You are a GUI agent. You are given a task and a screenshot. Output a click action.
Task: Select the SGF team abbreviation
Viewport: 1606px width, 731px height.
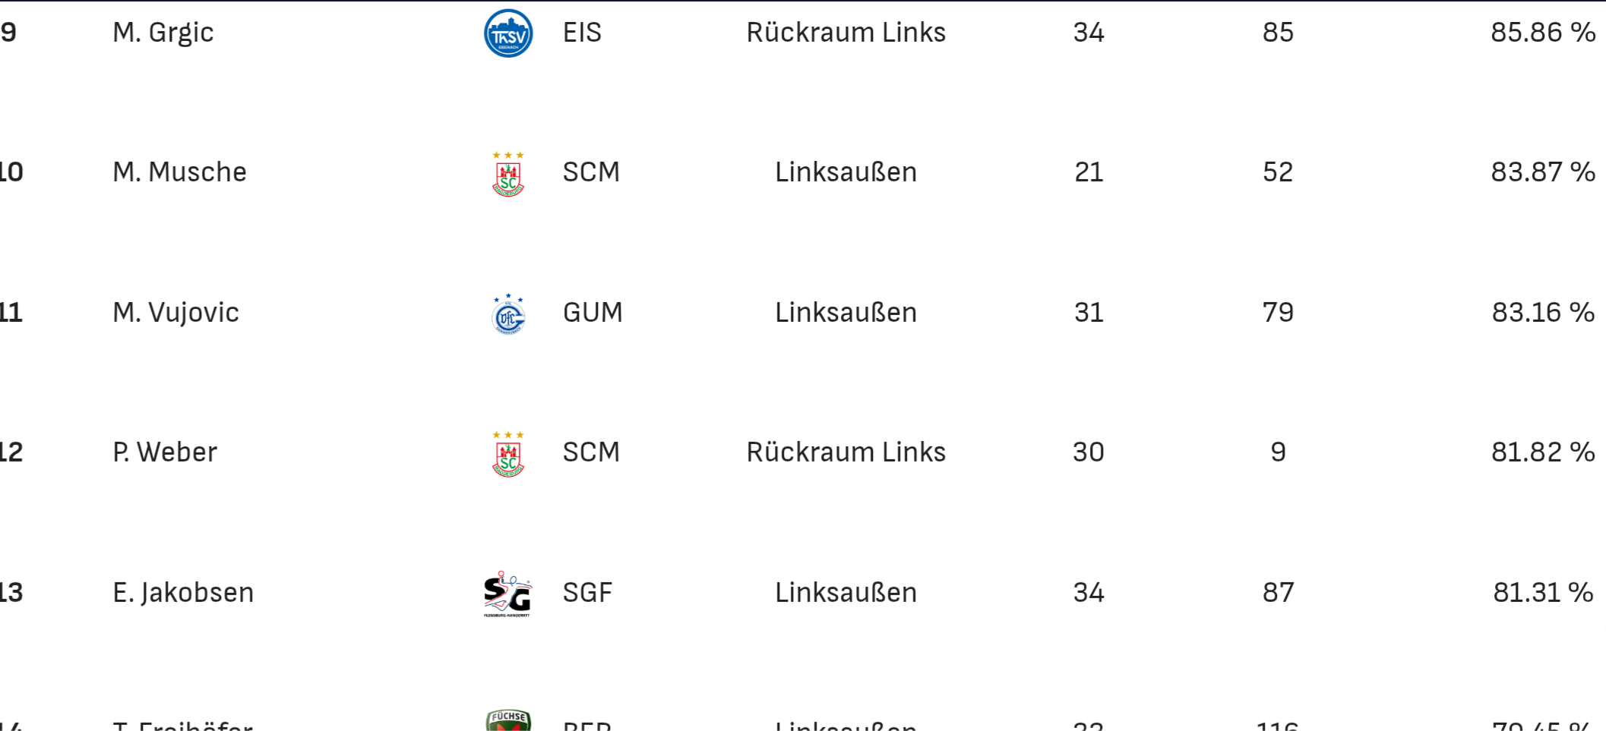587,593
